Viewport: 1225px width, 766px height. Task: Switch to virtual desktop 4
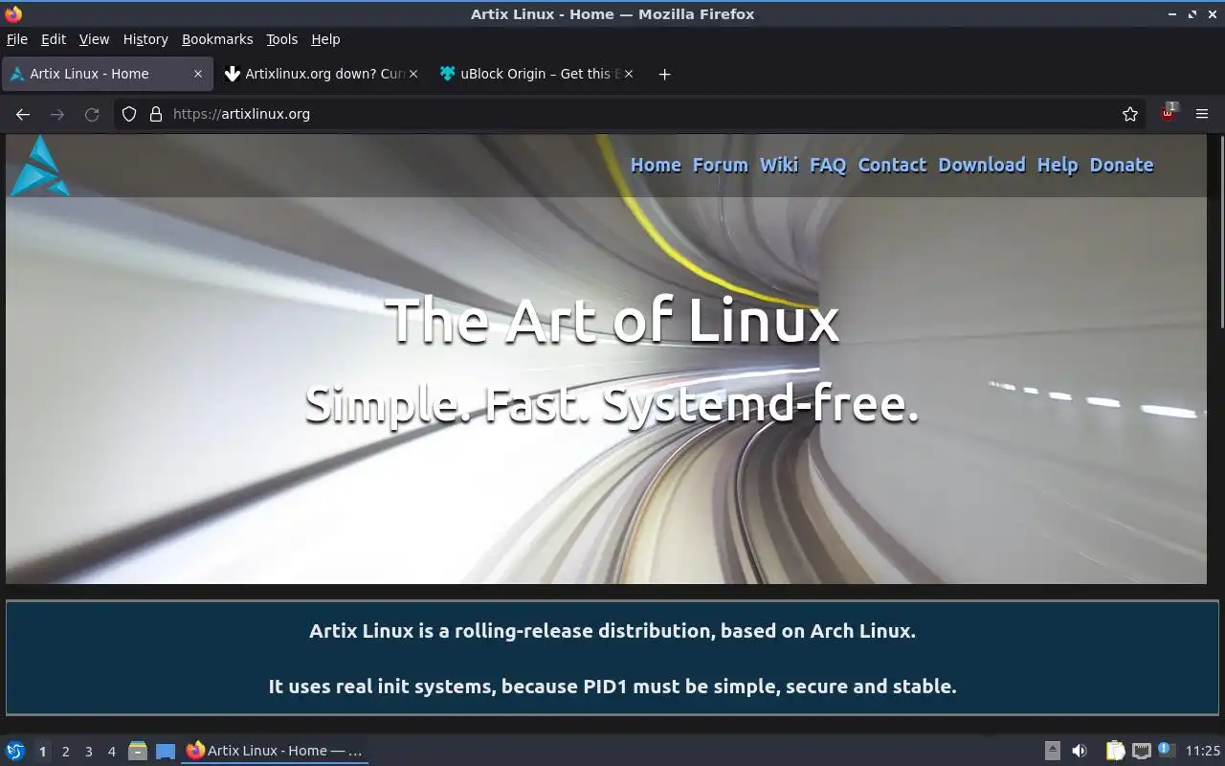point(111,752)
